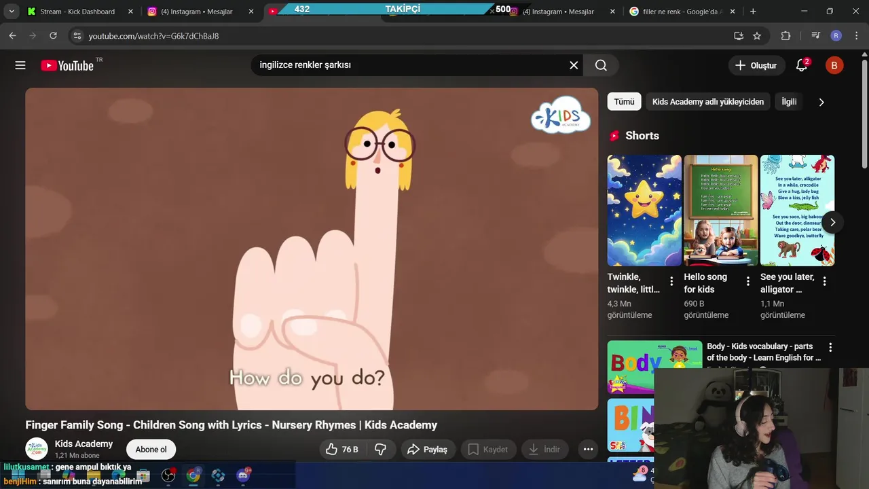Click the magnifier search button
869x489 pixels.
pyautogui.click(x=601, y=65)
